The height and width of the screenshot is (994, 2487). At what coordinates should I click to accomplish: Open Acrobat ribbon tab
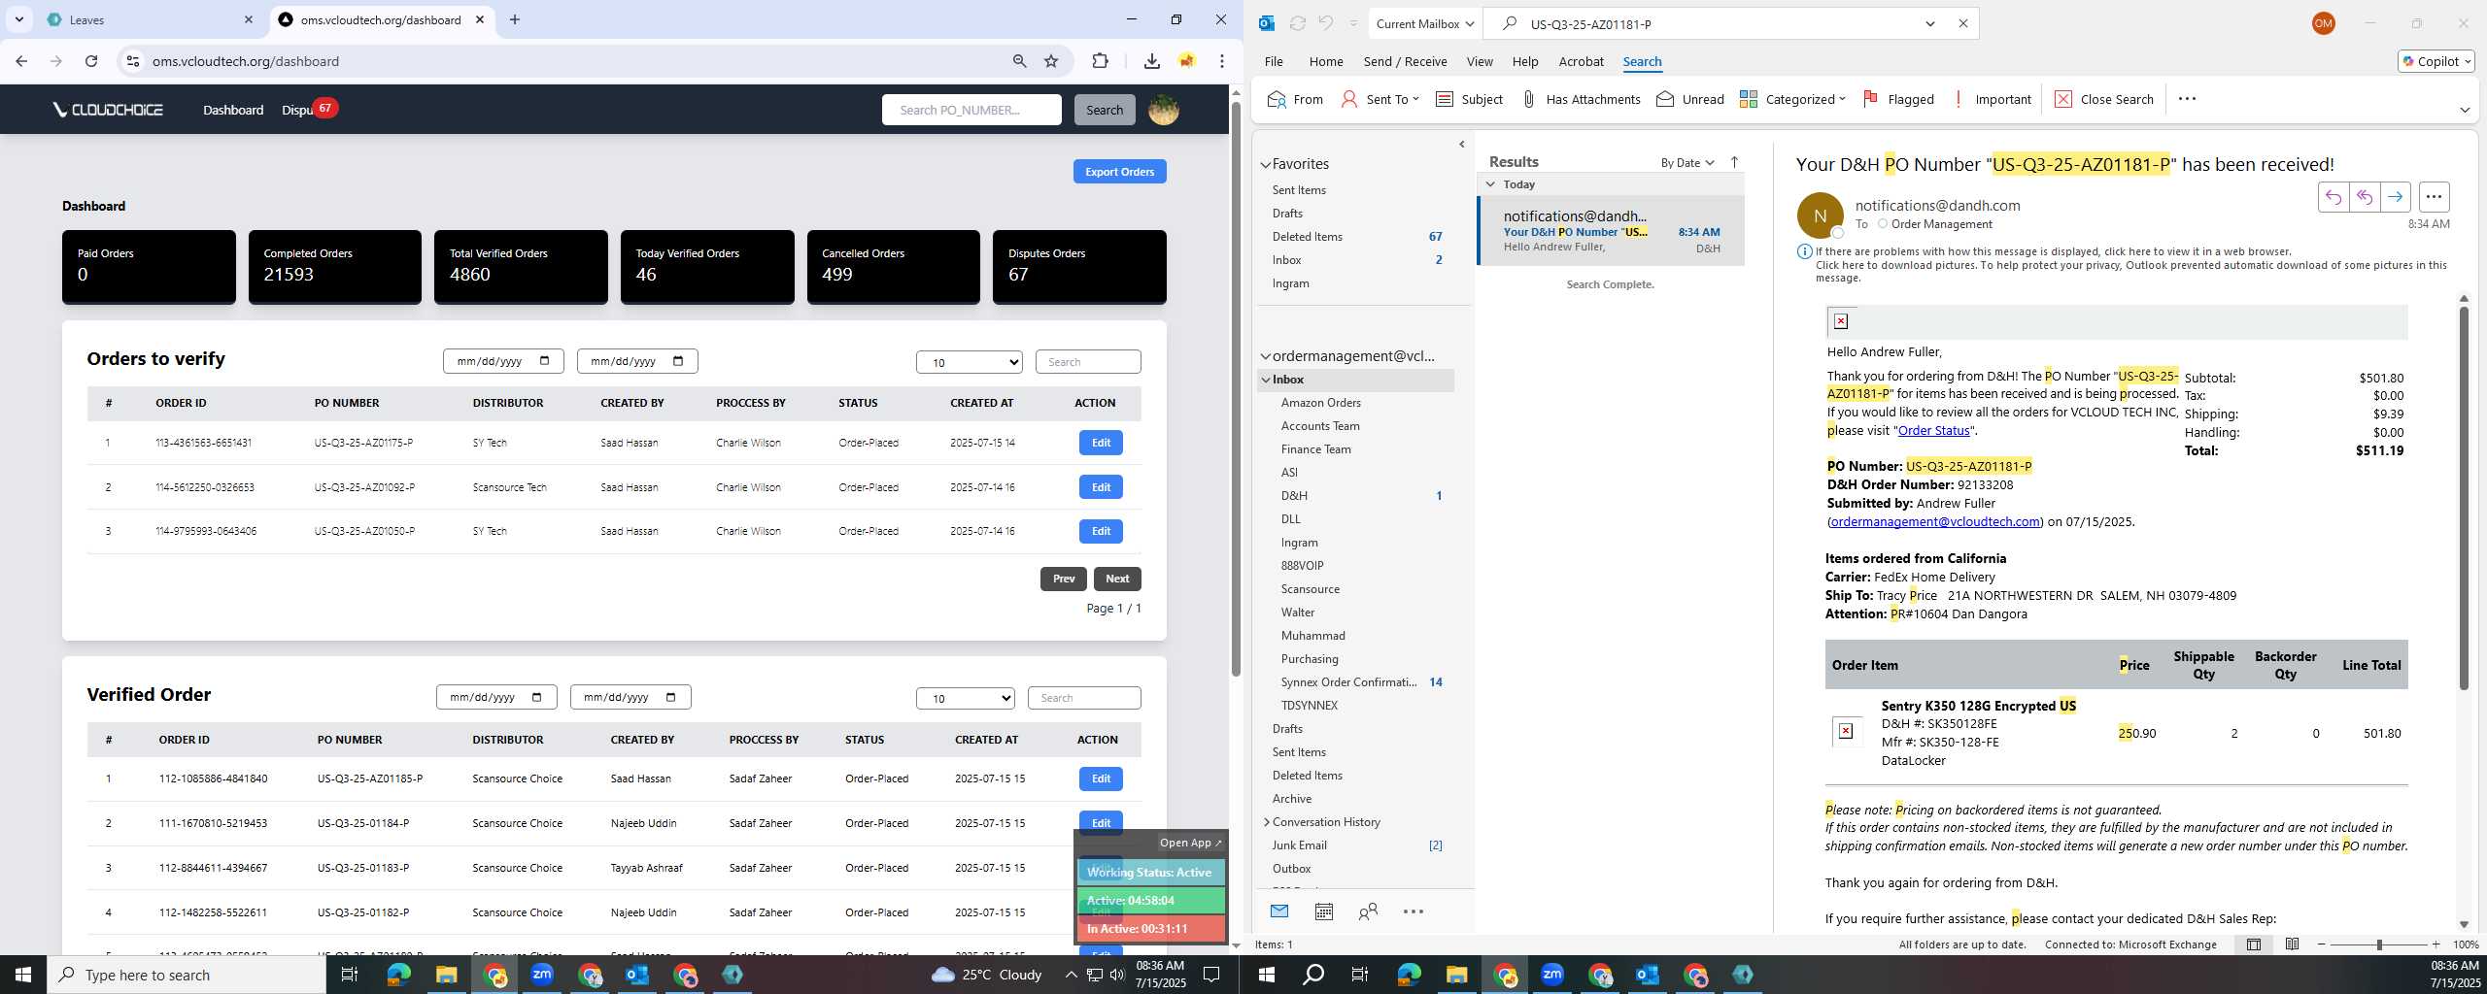[x=1581, y=61]
